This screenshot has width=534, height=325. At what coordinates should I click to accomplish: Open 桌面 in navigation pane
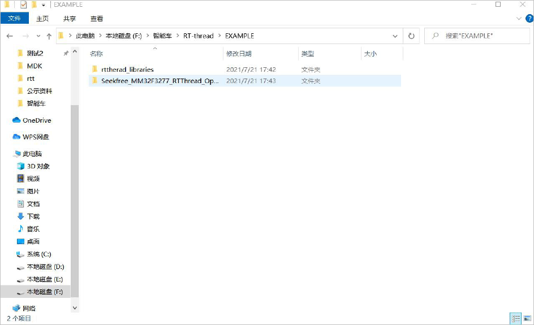(x=33, y=241)
